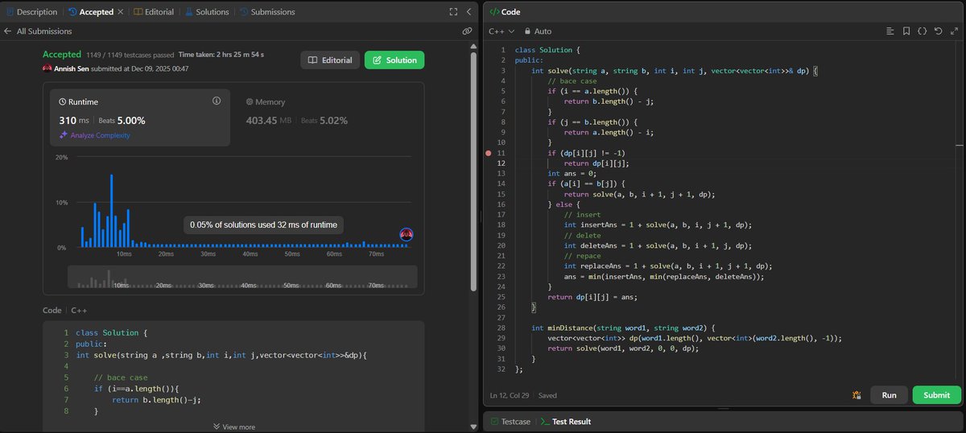Viewport: 966px width, 433px height.
Task: Click the checkbox icon beside Testcase
Action: [493, 421]
